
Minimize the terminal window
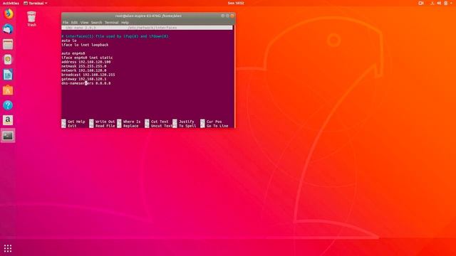coord(223,16)
